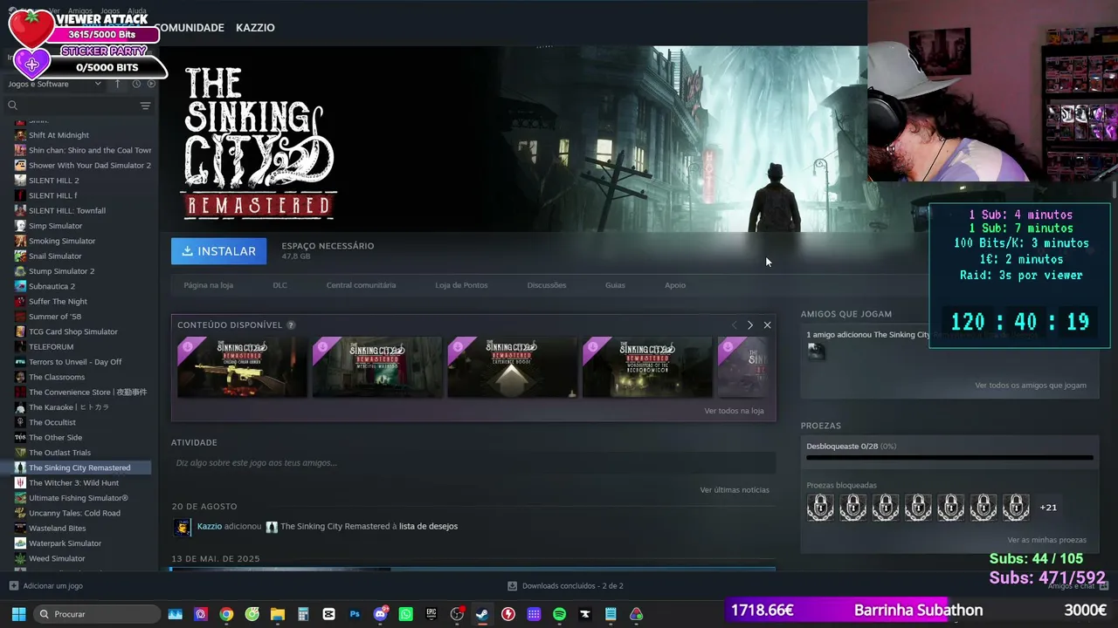Click Ver todos na loja link
This screenshot has height=628, width=1118.
[734, 411]
